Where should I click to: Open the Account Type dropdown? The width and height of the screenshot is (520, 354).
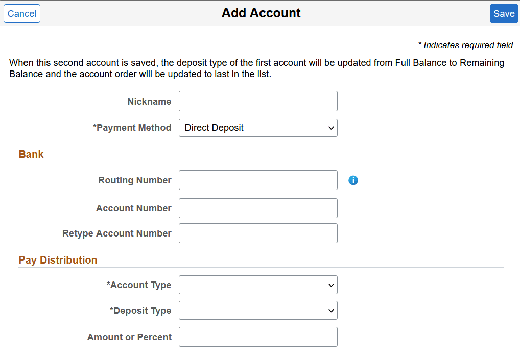point(257,285)
